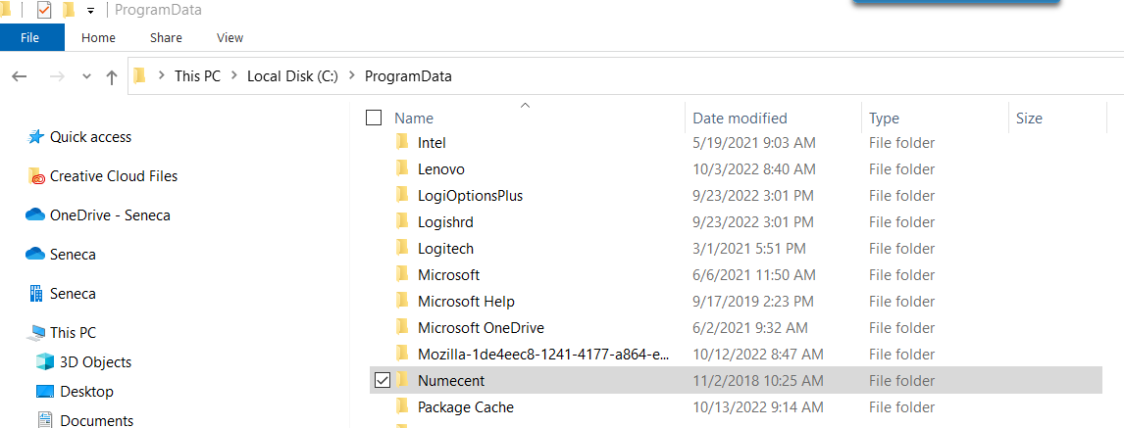Switch to the View ribbon tab
The image size is (1124, 428).
point(230,38)
